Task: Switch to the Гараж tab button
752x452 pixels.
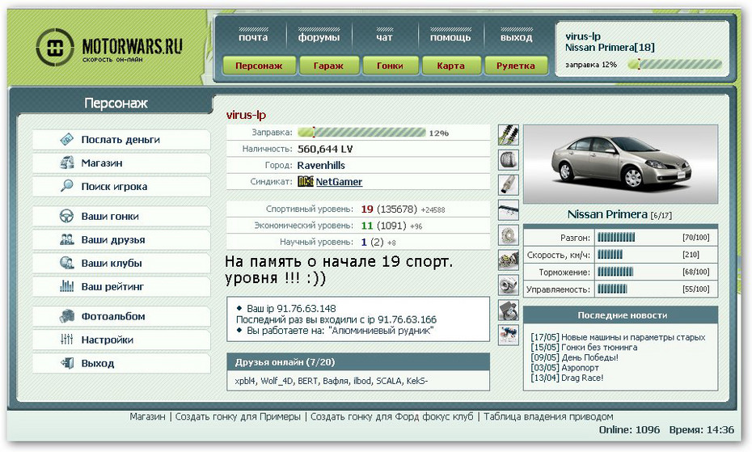Action: point(328,65)
